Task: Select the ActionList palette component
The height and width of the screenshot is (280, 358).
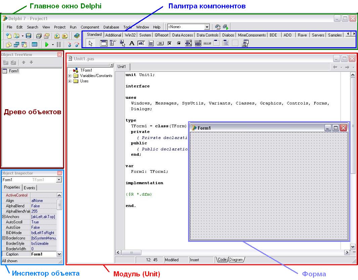Action: tap(245, 43)
